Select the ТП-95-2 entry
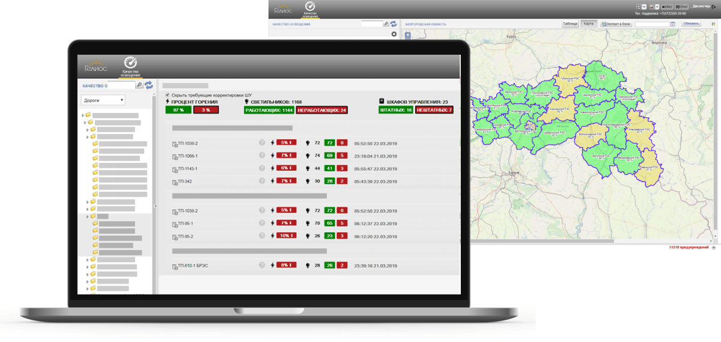Screen dimensions: 721x342 tap(186, 237)
